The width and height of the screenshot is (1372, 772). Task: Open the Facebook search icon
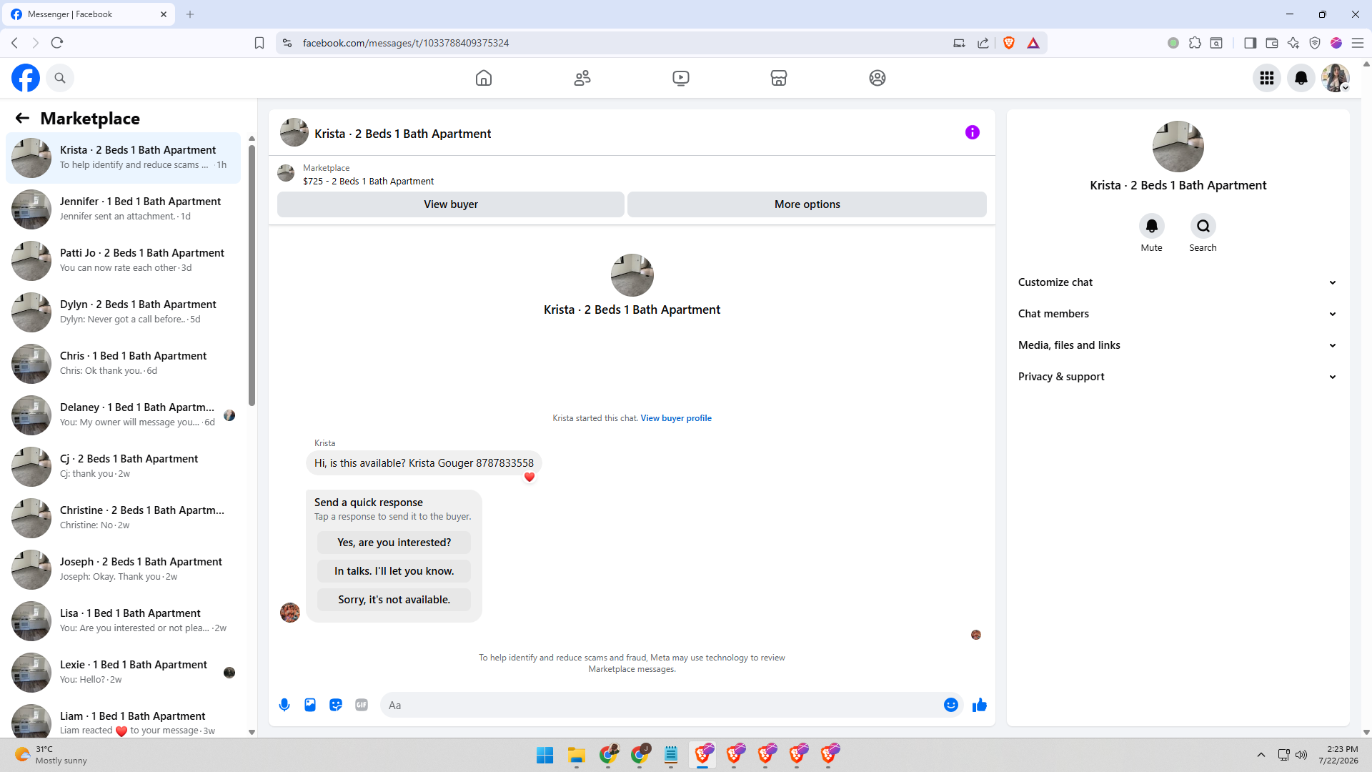coord(60,78)
